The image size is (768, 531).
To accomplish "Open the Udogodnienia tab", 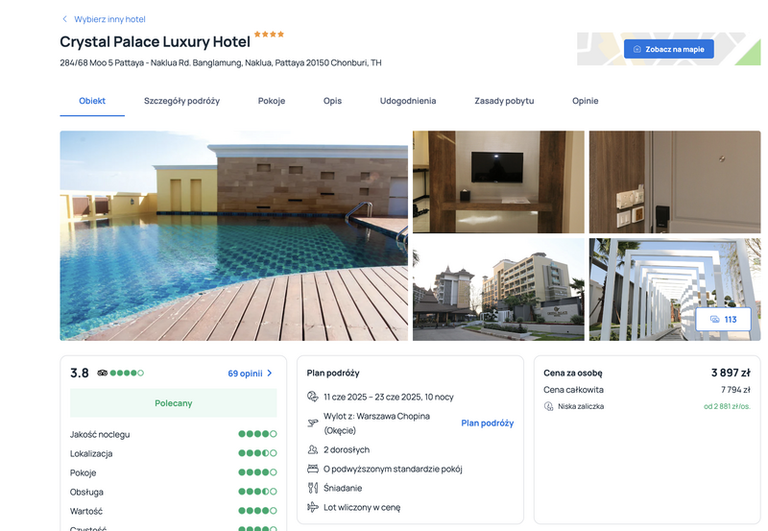I will click(x=408, y=101).
